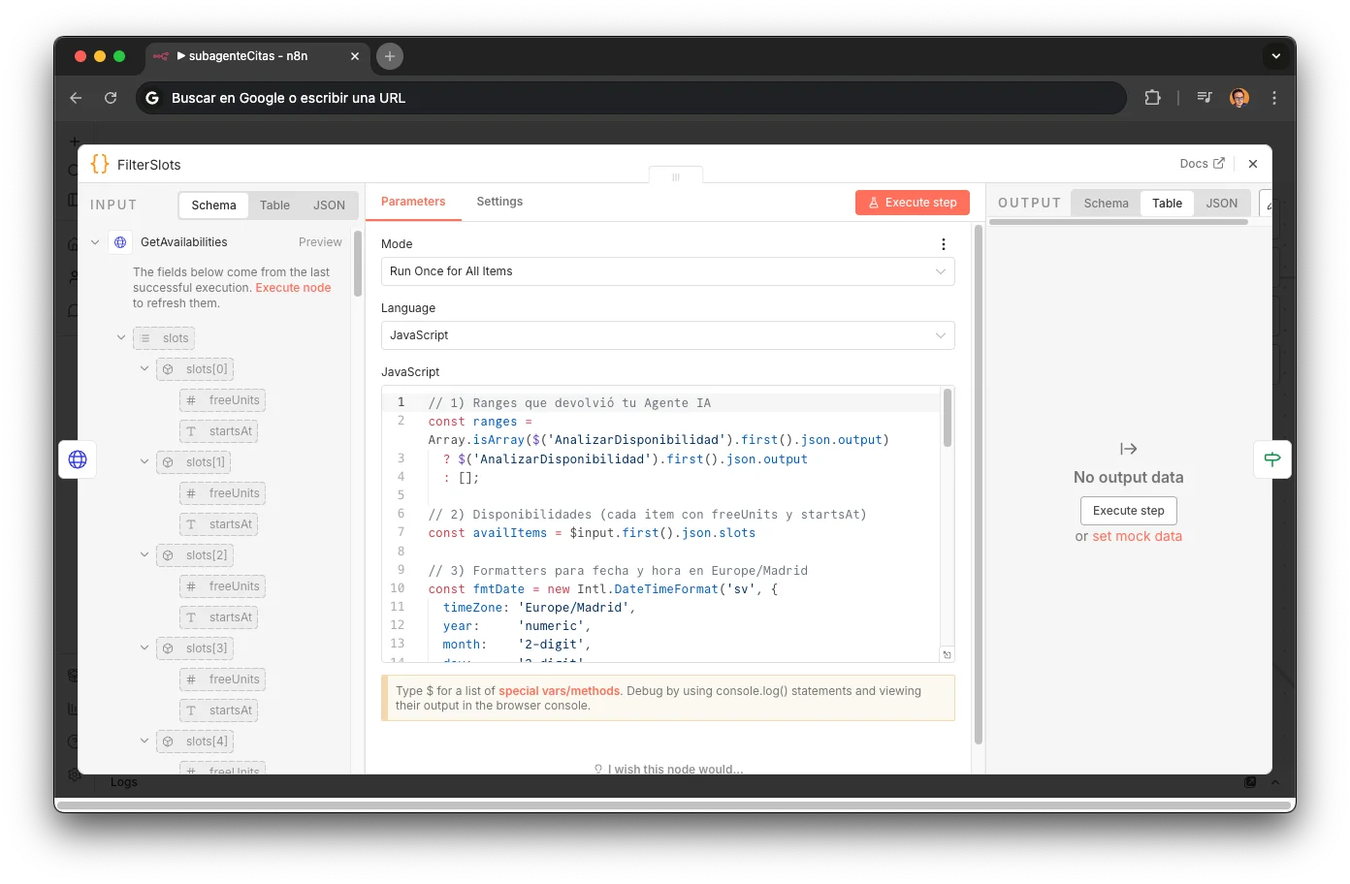This screenshot has height=884, width=1350.
Task: Click the orange Execute step button
Action: 913,203
